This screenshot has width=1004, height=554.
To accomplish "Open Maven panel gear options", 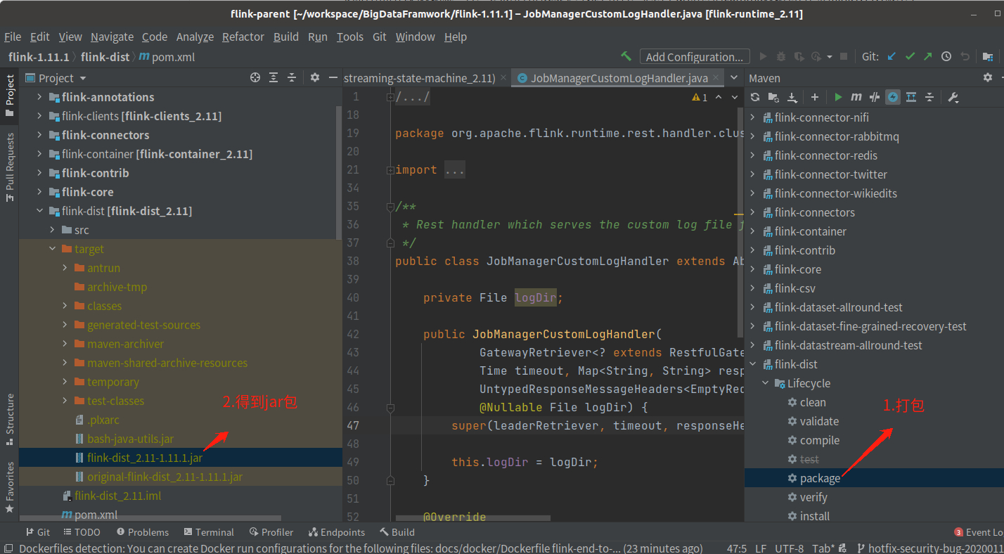I will pyautogui.click(x=988, y=77).
